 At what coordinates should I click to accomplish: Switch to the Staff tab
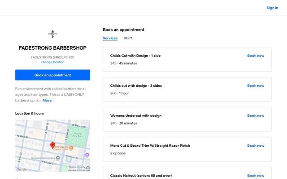128,38
